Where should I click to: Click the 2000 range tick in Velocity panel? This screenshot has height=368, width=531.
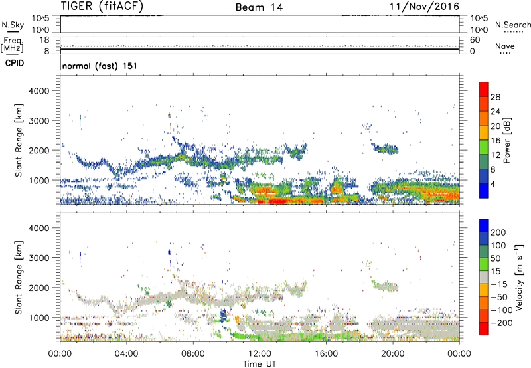pos(39,288)
